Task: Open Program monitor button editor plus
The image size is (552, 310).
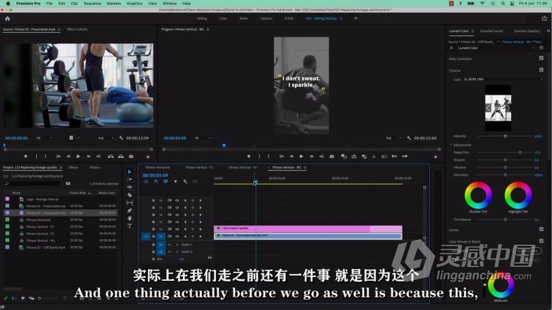Action: (x=435, y=157)
